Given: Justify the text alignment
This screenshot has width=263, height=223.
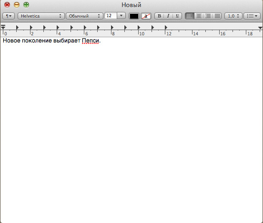Looking at the screenshot, I should 217,16.
